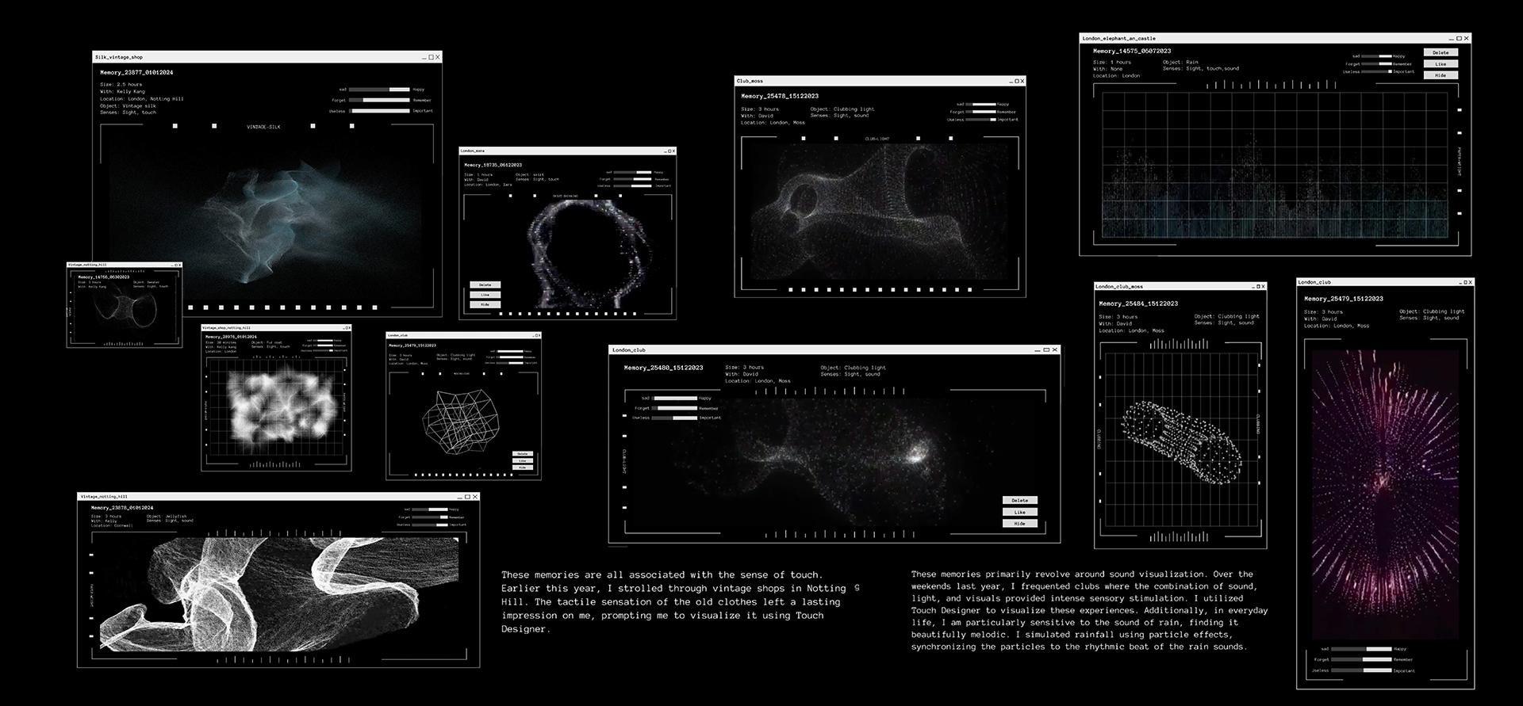Click the VINTAGE-SILK label above the silk visualization
Image resolution: width=1523 pixels, height=706 pixels.
263,127
